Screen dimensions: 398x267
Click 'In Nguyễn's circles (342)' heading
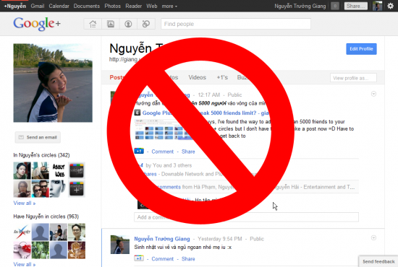tap(41, 155)
